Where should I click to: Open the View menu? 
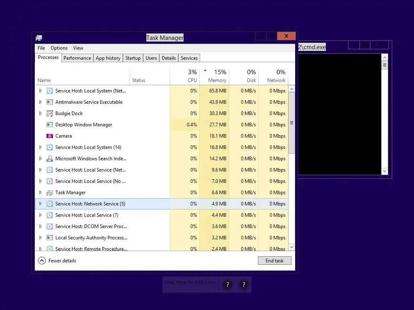(78, 48)
